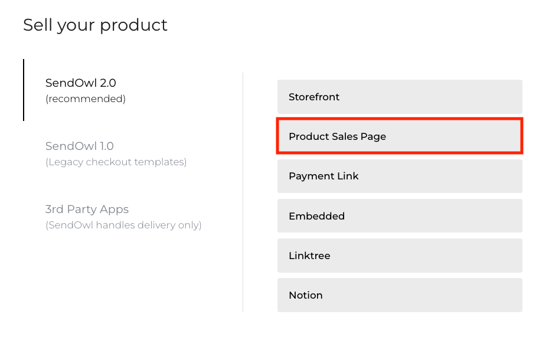
Task: Click the "Legacy checkout templates" subtitle
Action: 116,162
